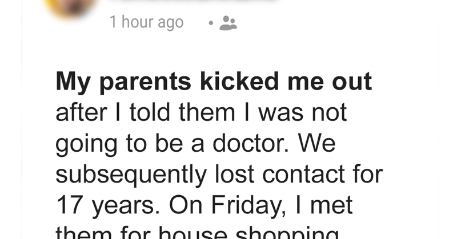
Task: Click the line 'subsequently lost contact for'
Action: tap(219, 175)
